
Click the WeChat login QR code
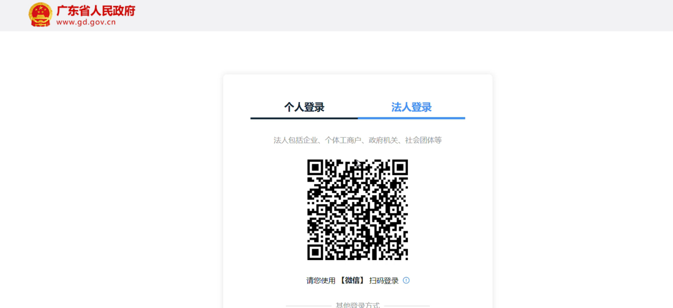click(358, 210)
